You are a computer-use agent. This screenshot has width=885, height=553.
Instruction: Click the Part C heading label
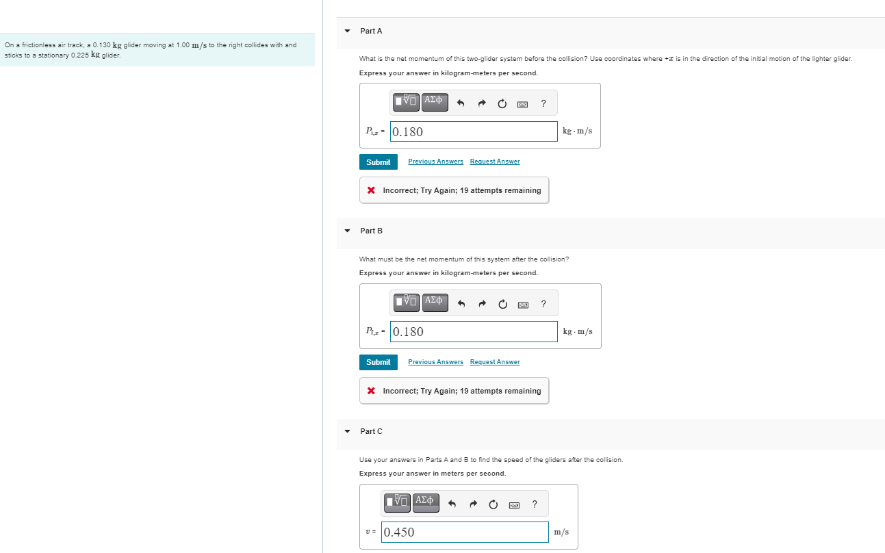point(371,431)
